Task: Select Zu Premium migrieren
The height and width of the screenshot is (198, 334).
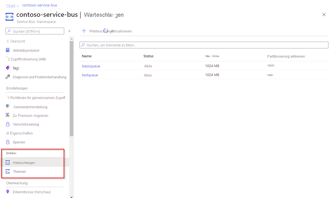Action: (x=30, y=115)
